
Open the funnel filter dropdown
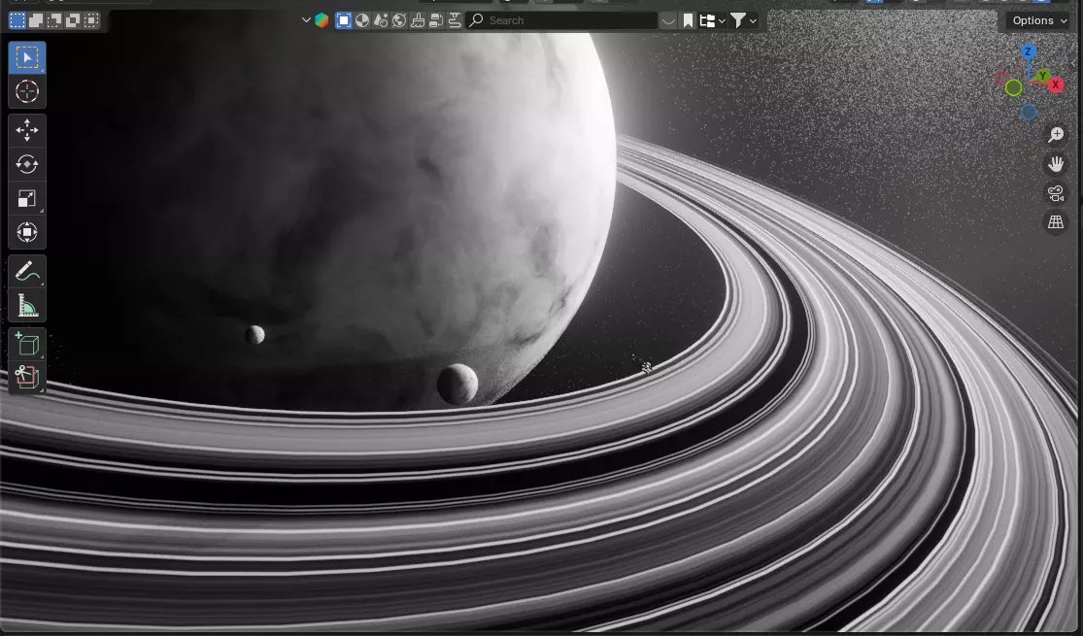click(743, 20)
